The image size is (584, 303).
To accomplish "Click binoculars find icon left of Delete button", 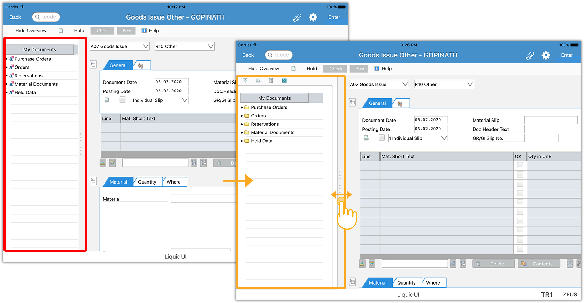I will (x=453, y=264).
